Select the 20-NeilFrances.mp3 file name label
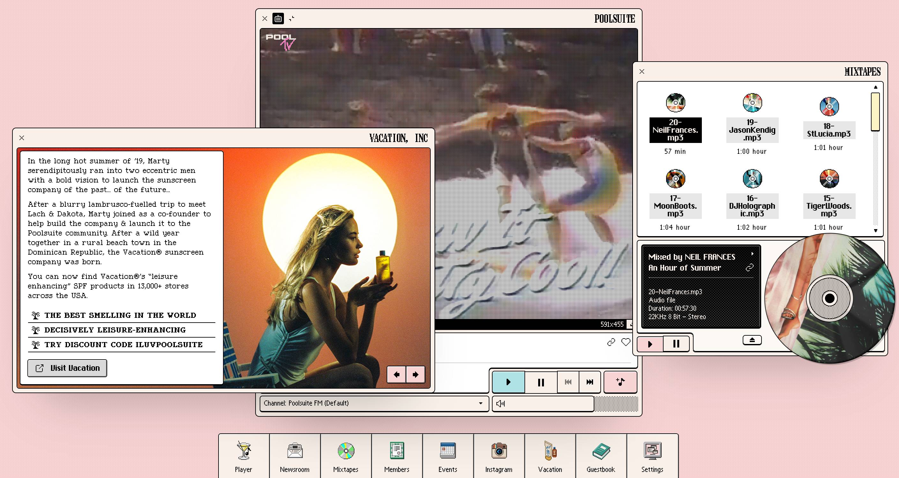This screenshot has height=478, width=899. click(x=675, y=130)
